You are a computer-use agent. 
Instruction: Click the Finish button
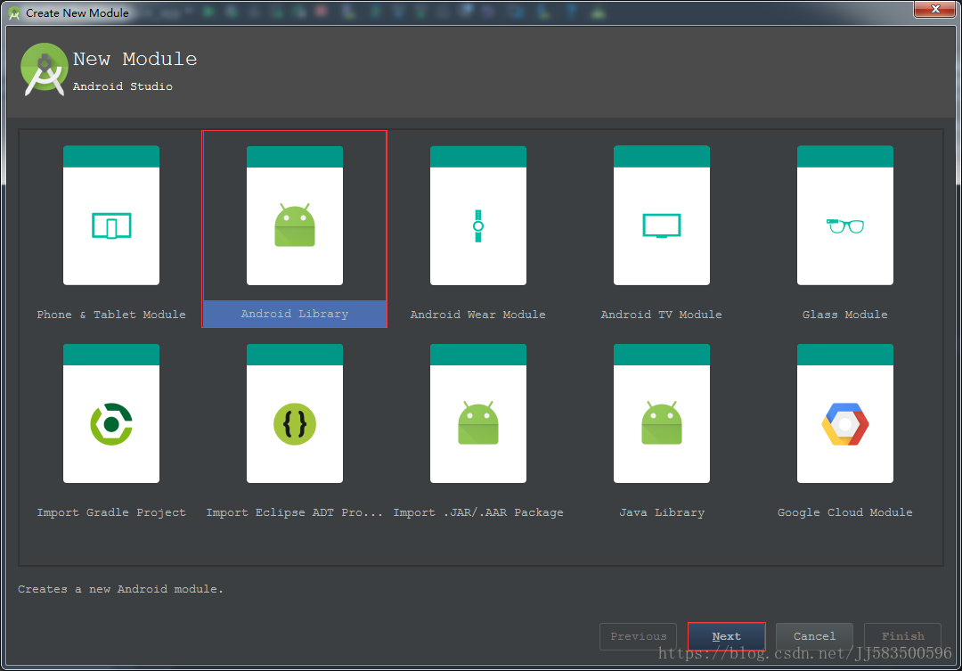902,636
